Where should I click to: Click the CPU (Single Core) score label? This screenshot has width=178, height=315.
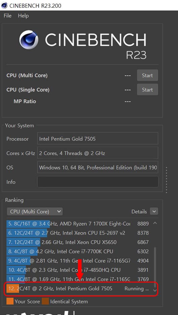(28, 90)
